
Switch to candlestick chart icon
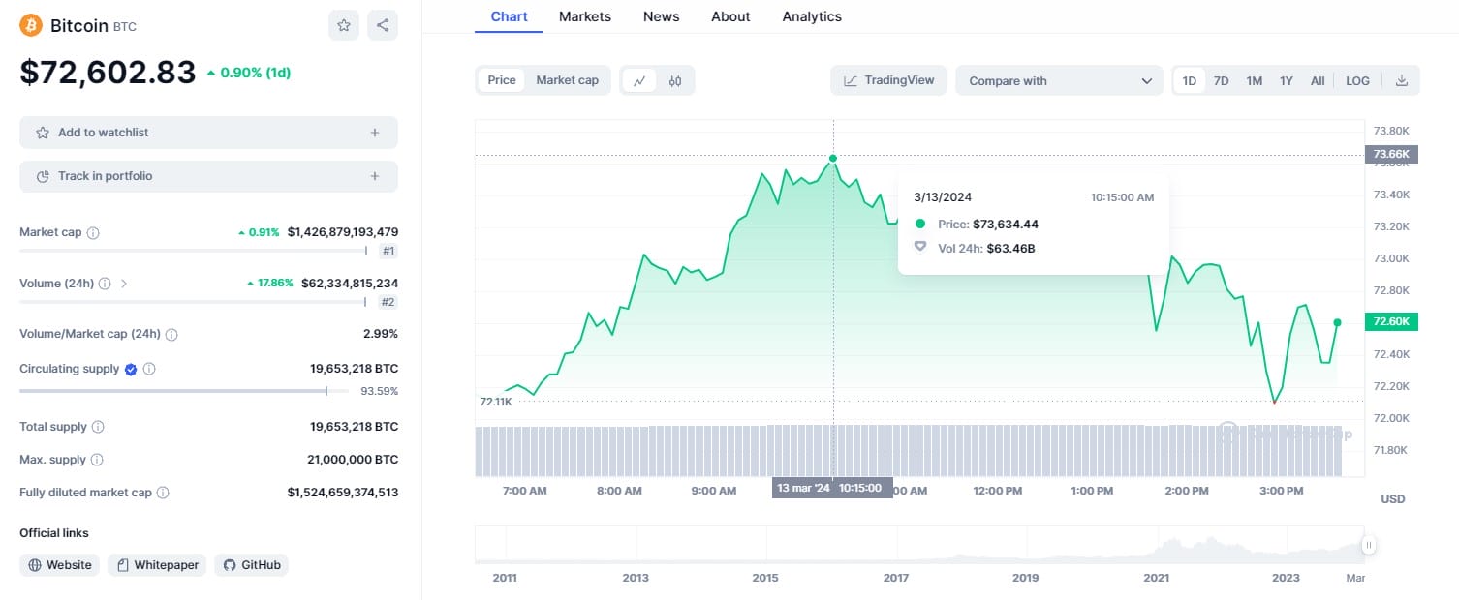[675, 81]
